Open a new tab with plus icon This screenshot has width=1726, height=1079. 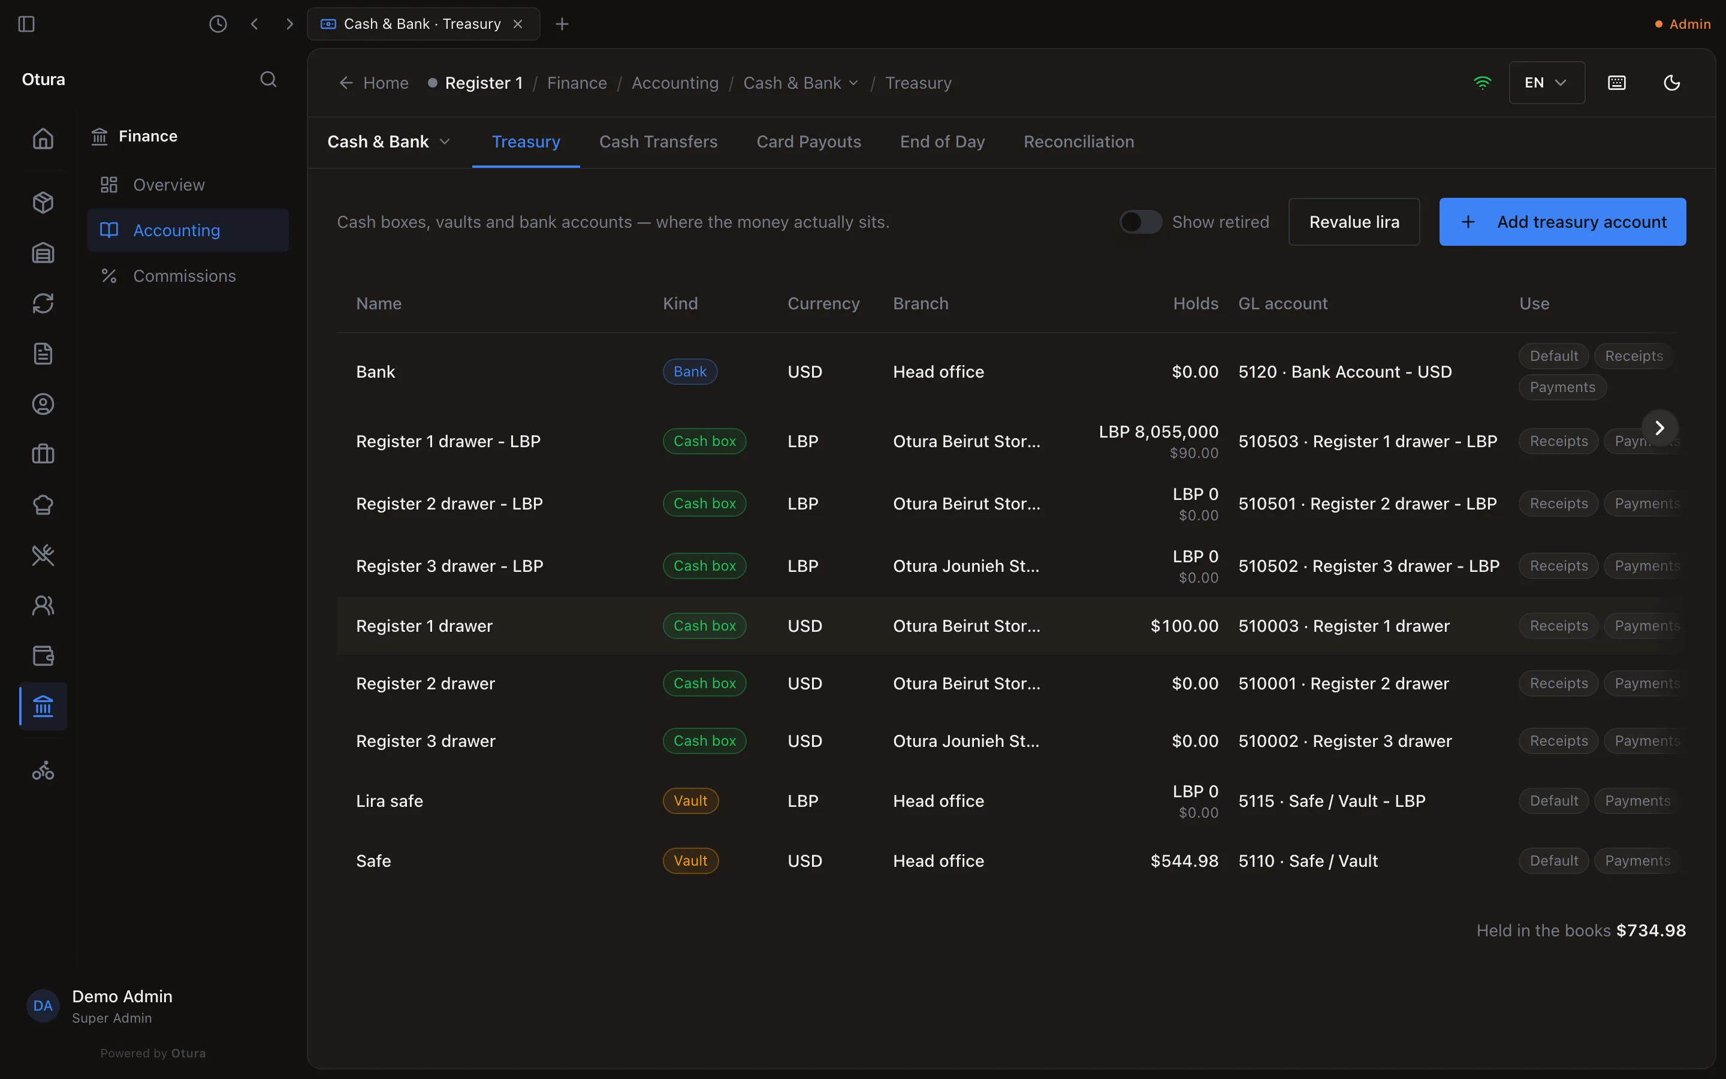[562, 23]
